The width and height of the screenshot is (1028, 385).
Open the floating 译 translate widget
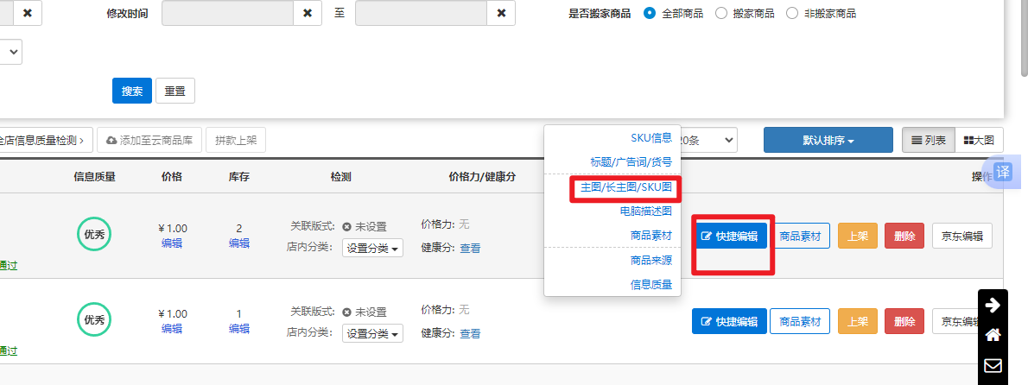[1003, 172]
